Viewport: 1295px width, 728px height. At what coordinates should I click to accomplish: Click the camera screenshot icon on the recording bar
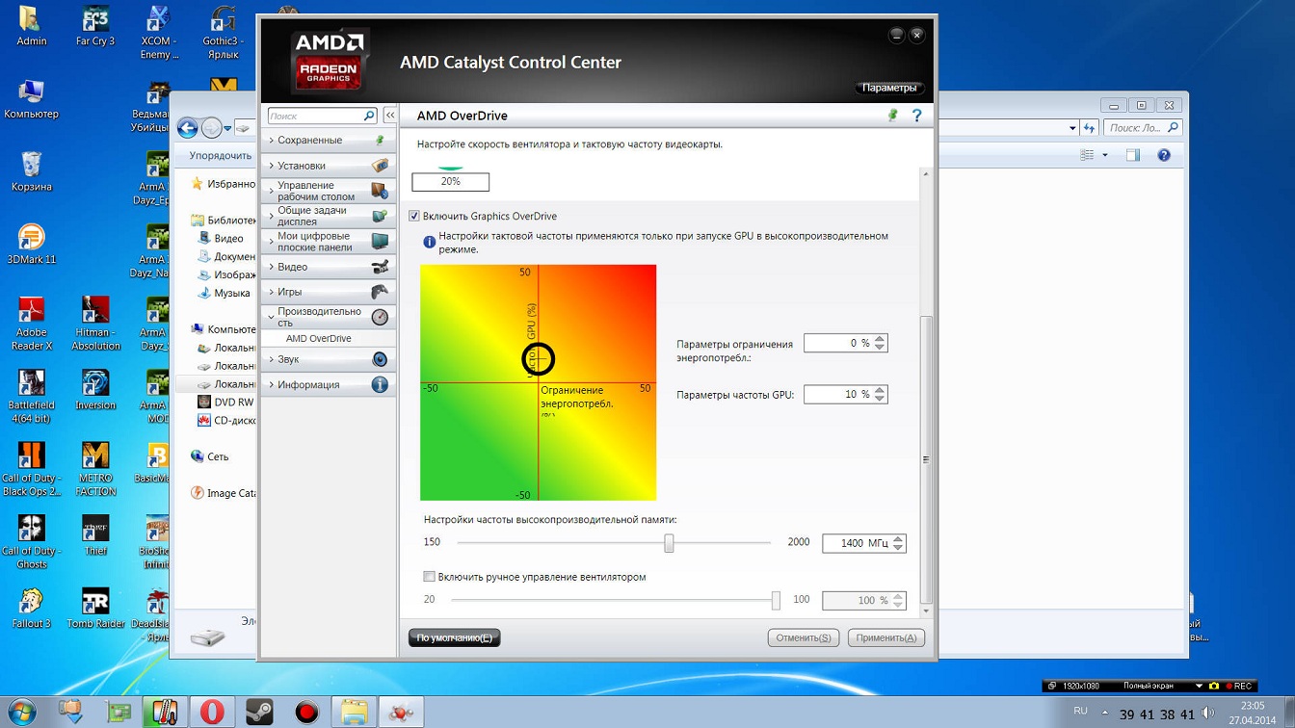coord(1214,686)
